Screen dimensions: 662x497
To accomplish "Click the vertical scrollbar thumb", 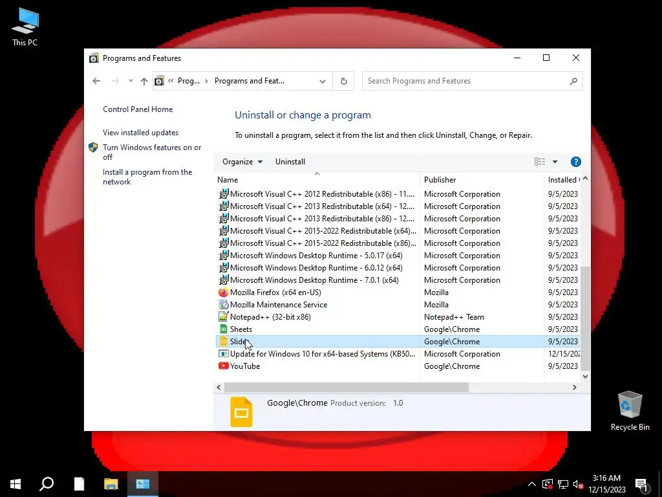I will [x=585, y=318].
